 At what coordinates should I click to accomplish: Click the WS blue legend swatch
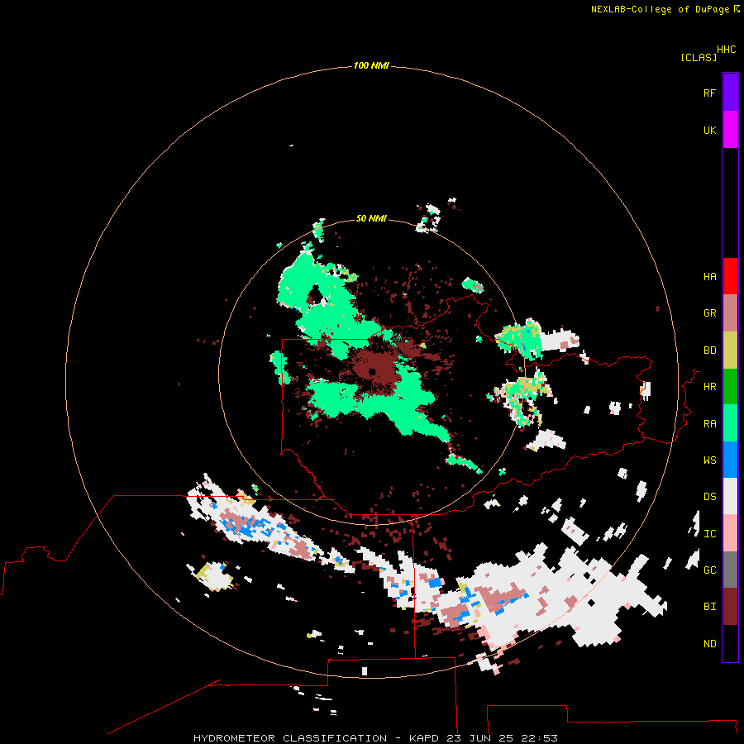tap(730, 460)
